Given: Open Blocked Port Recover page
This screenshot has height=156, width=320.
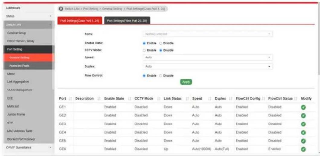Looking at the screenshot, I should click(x=21, y=139).
